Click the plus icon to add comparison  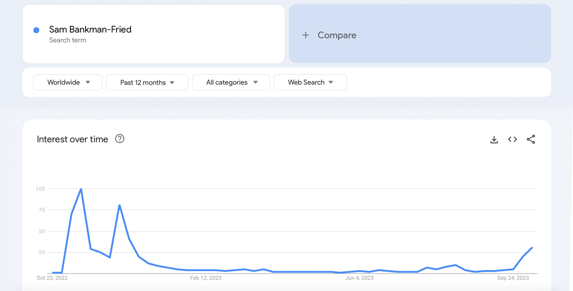306,35
